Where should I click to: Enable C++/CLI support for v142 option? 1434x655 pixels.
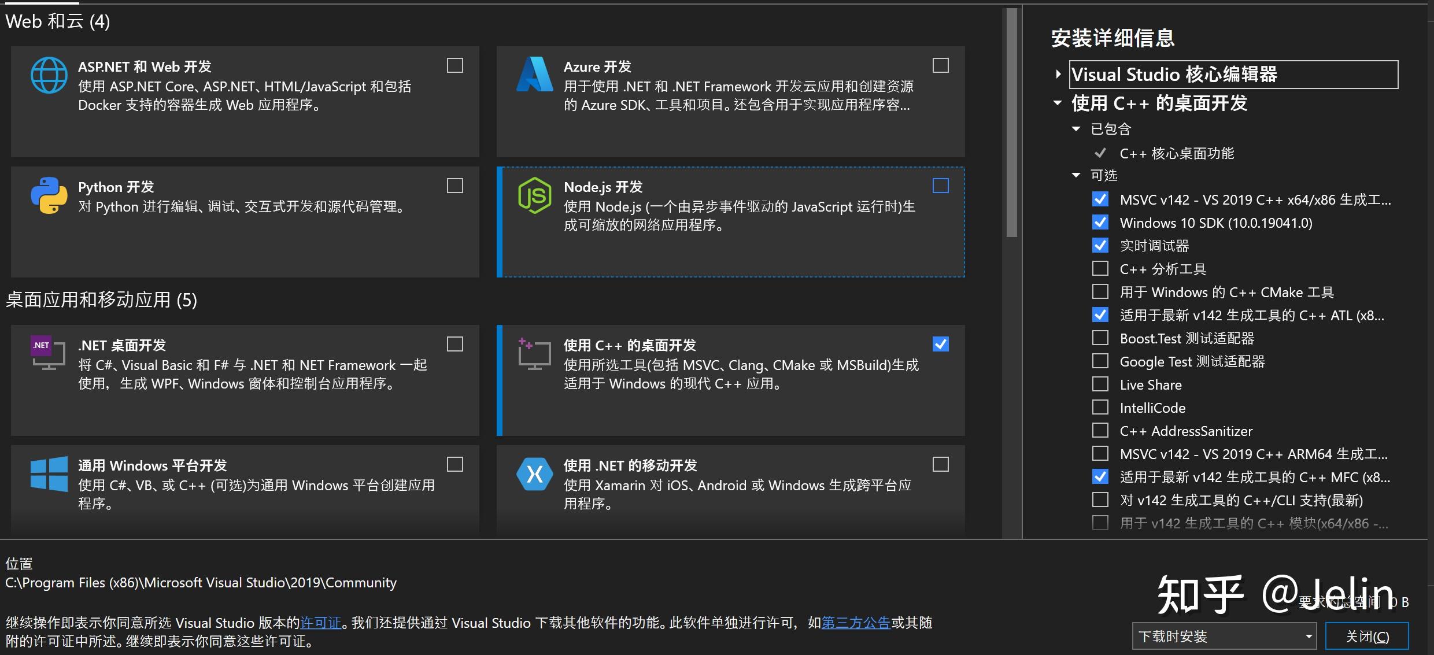(1100, 500)
